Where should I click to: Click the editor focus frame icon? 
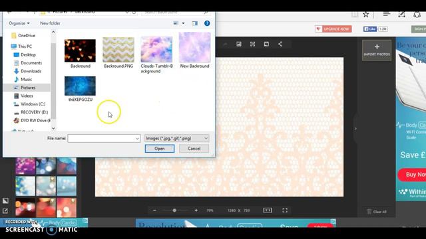pyautogui.click(x=253, y=44)
